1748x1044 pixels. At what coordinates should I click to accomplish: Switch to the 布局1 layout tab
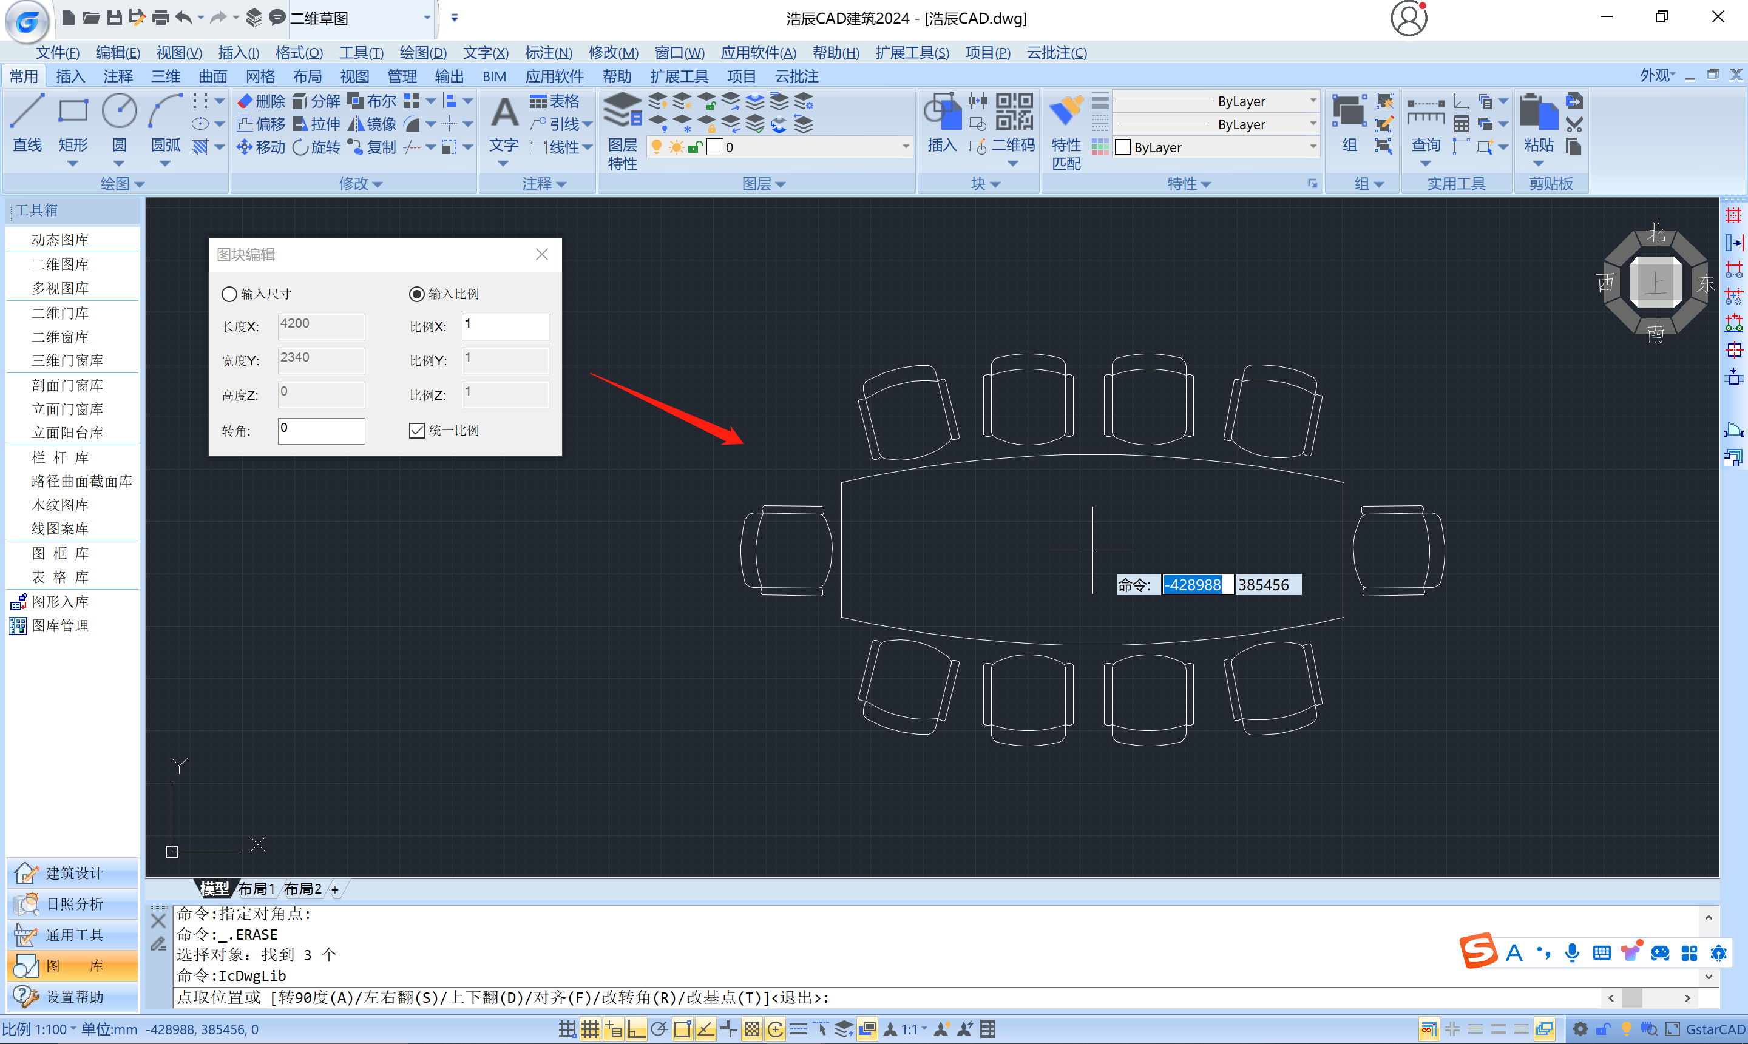tap(256, 889)
